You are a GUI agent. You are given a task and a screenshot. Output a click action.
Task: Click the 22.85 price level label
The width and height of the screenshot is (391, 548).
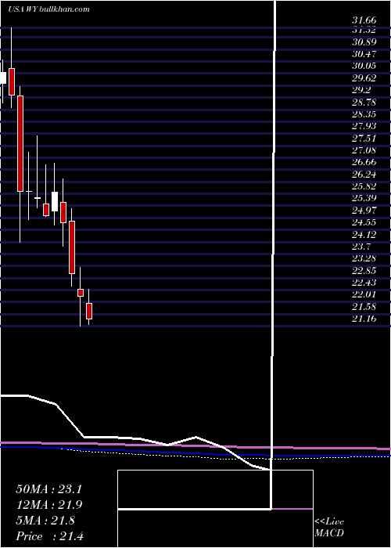tap(364, 271)
